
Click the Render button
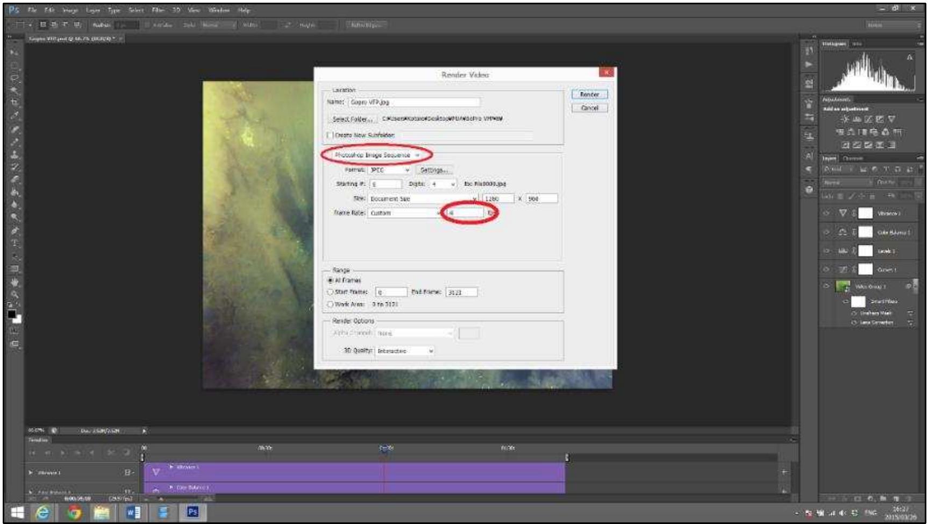click(x=589, y=94)
